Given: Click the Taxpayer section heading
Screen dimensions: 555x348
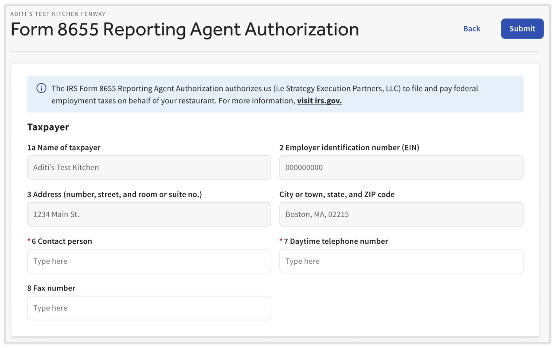Looking at the screenshot, I should 48,127.
